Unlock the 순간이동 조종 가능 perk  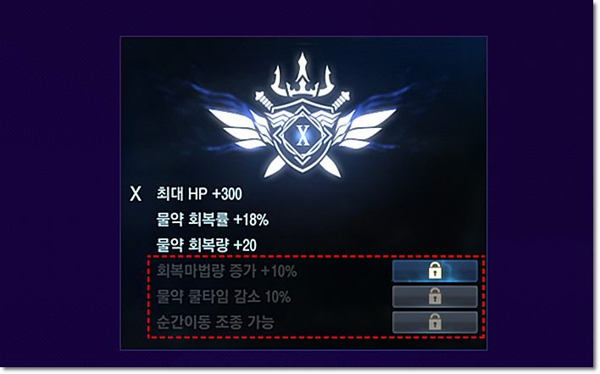(435, 322)
